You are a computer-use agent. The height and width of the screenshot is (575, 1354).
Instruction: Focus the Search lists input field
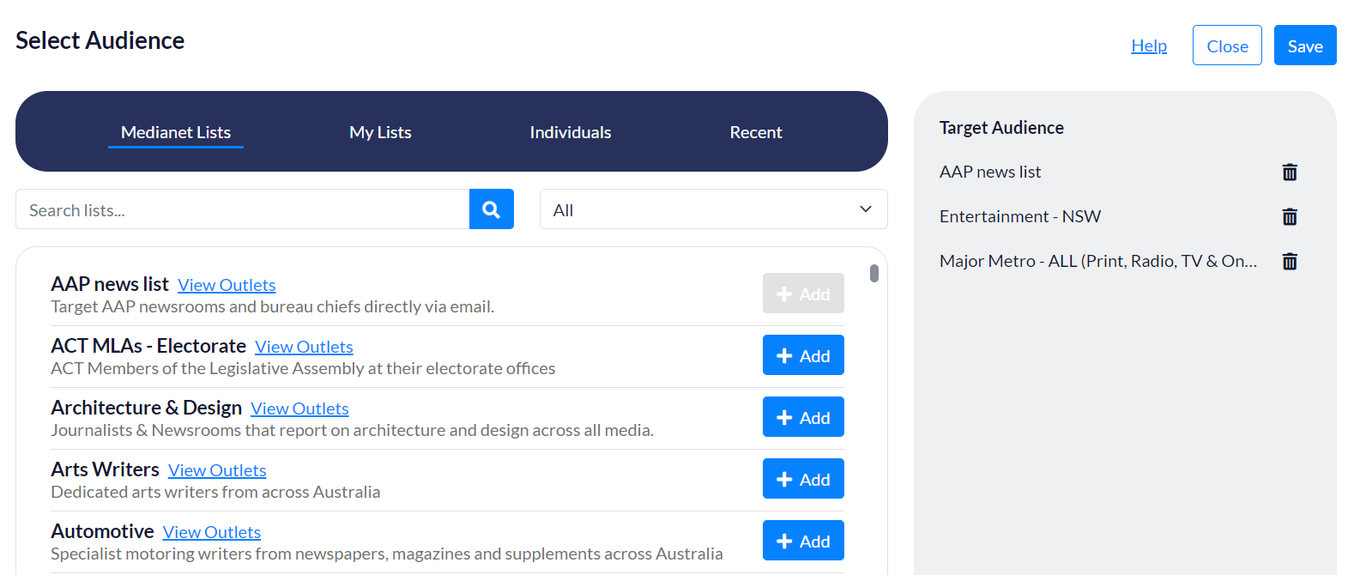click(243, 209)
